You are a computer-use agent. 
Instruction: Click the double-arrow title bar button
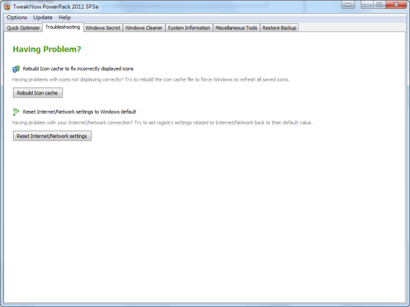[348, 5]
